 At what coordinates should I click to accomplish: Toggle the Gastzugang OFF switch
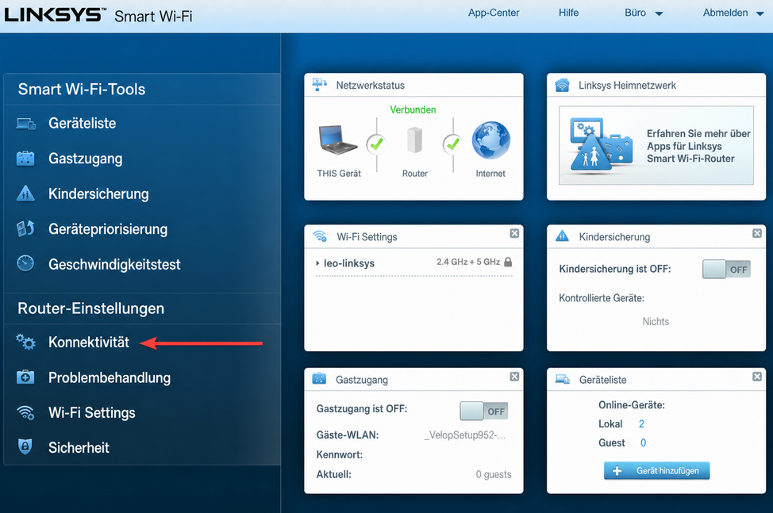483,411
